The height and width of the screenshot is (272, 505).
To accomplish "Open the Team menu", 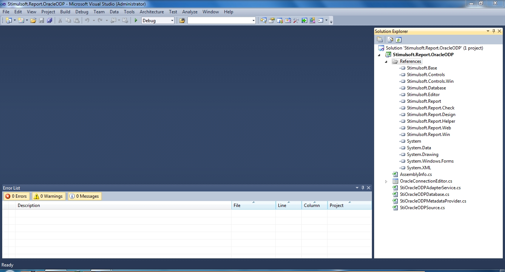I will 99,12.
